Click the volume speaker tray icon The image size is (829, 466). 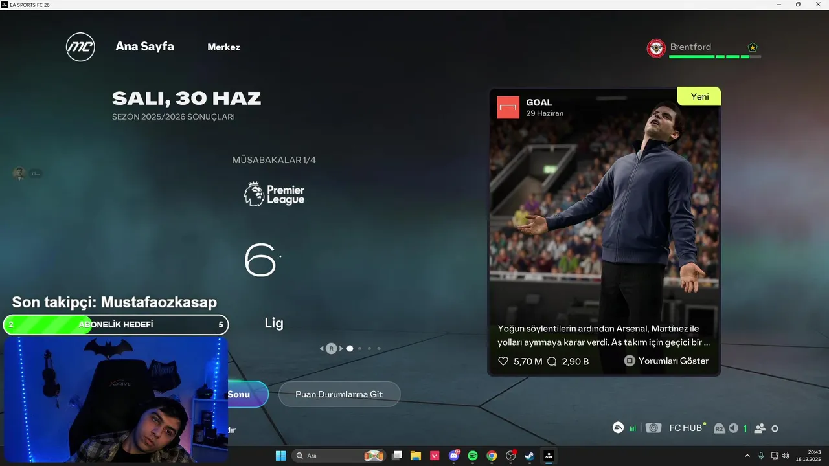coord(785,456)
